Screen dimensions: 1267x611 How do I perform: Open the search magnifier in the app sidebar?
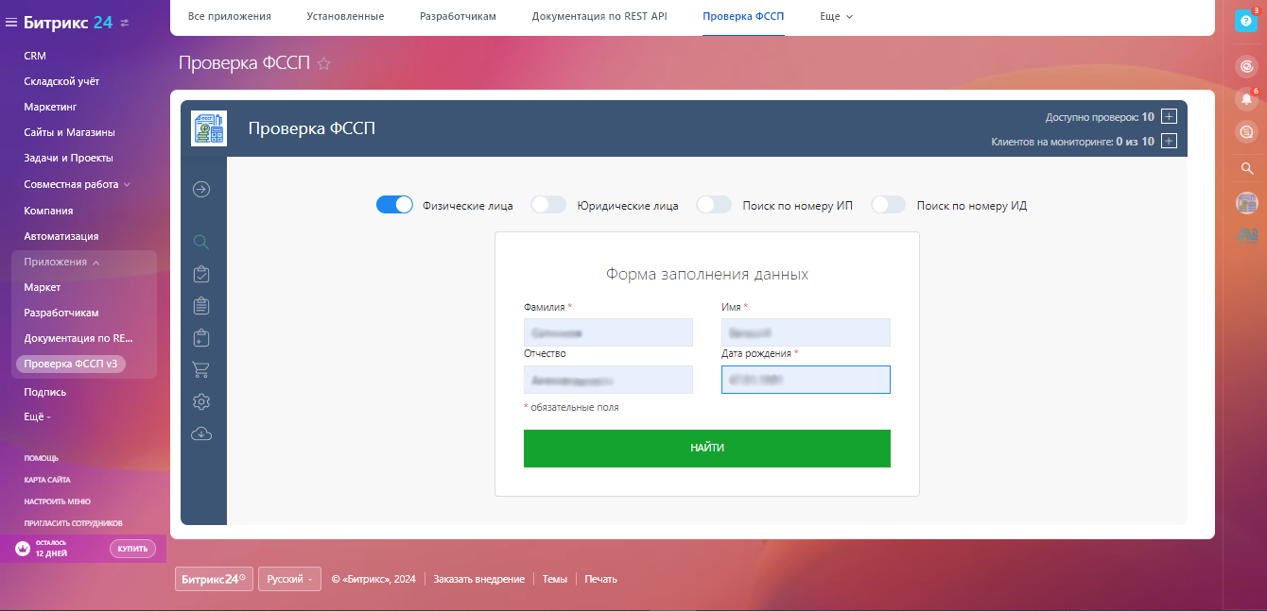pos(200,242)
